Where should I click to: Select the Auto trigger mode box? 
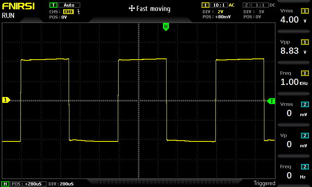tap(69, 5)
